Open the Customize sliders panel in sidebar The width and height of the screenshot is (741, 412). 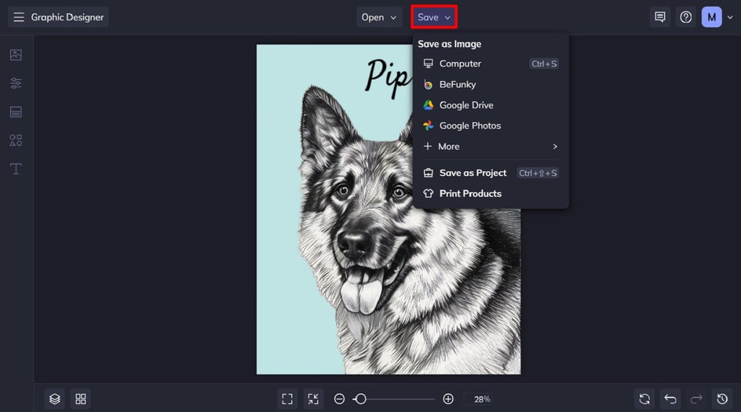pos(16,83)
